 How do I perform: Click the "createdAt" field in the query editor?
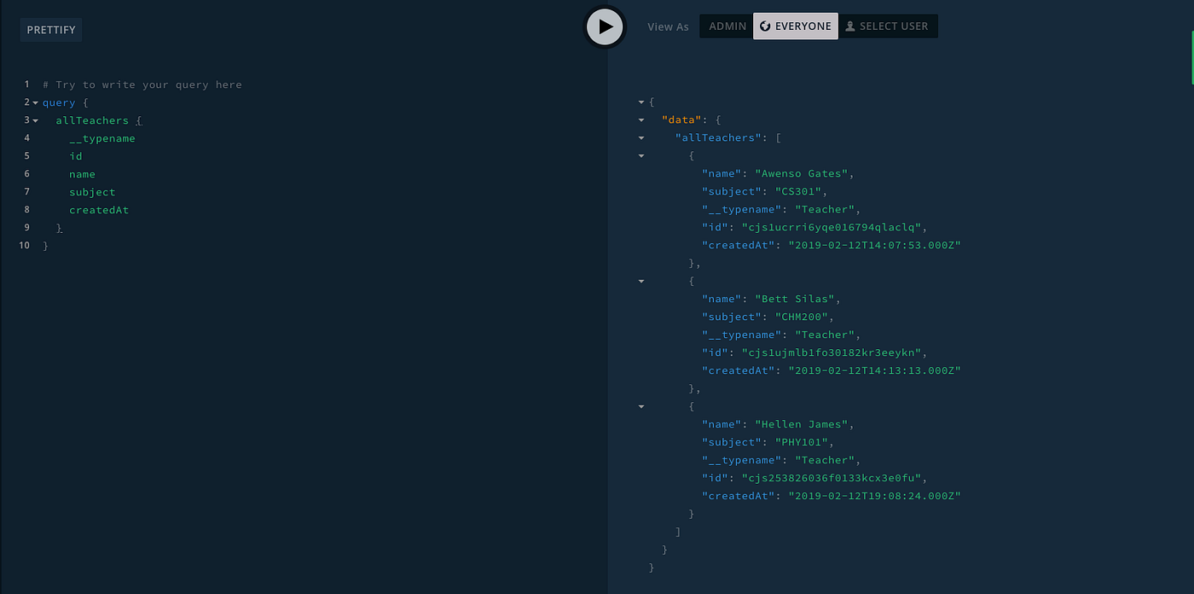[98, 209]
